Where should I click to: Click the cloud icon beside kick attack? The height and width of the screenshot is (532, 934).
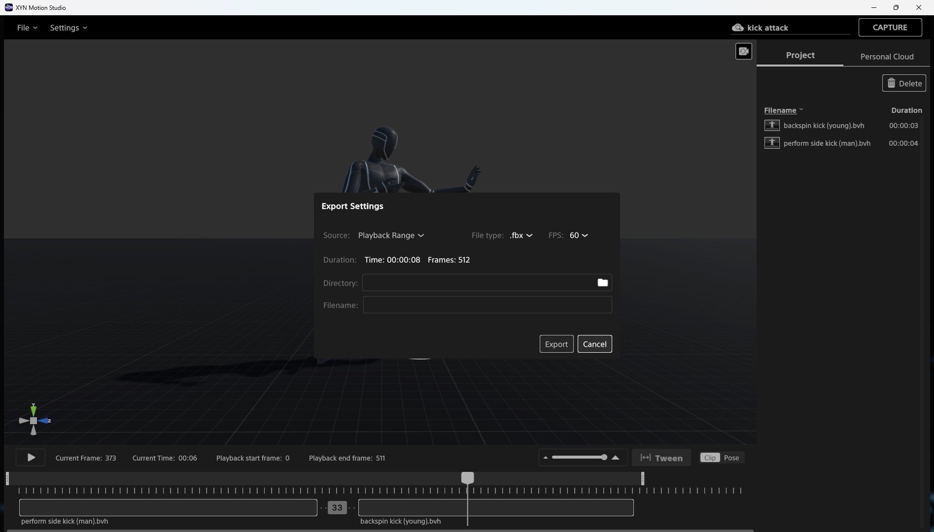(738, 28)
